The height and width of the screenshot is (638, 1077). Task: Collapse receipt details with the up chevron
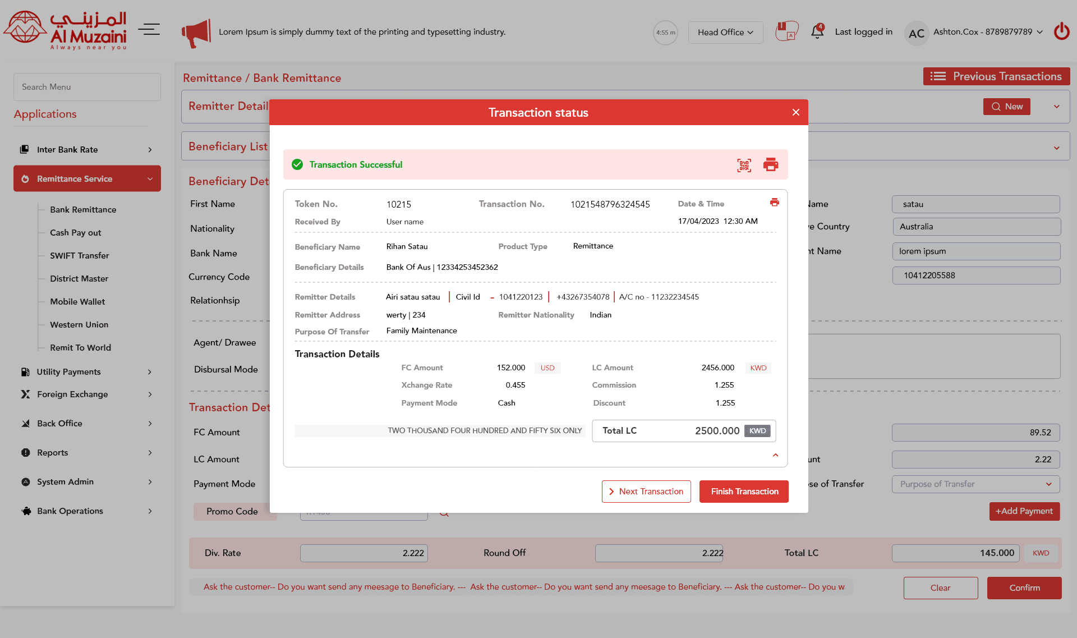[775, 455]
